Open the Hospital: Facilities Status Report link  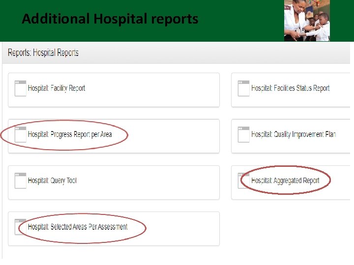click(291, 88)
